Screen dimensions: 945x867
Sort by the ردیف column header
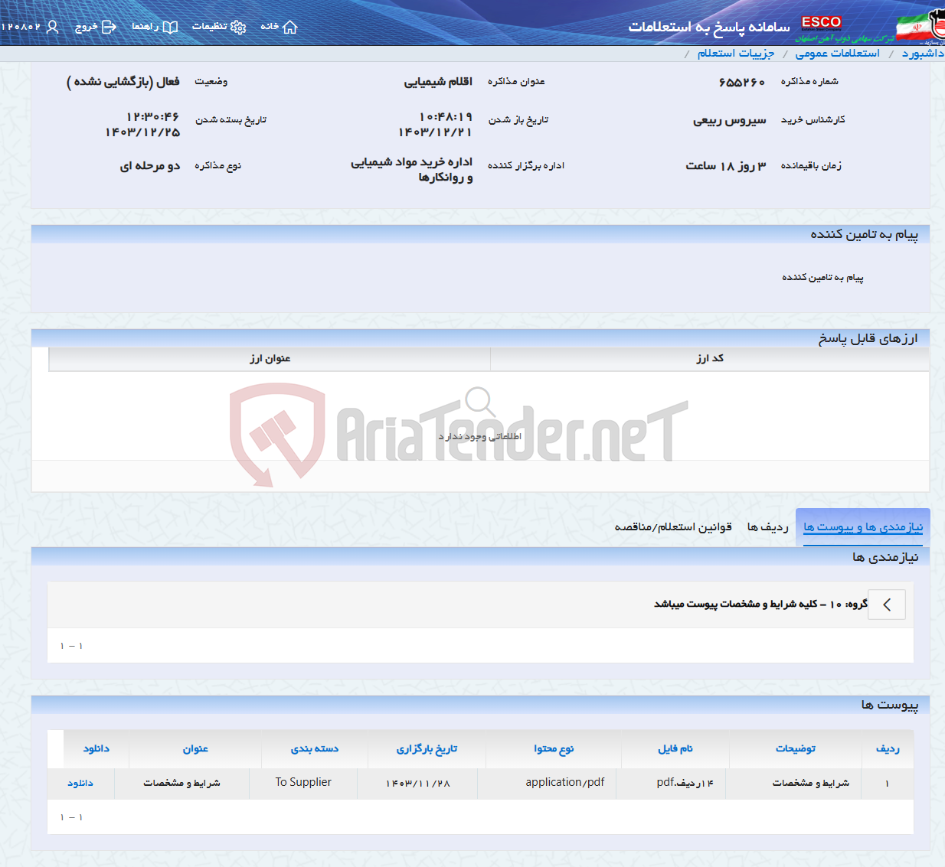click(x=888, y=749)
